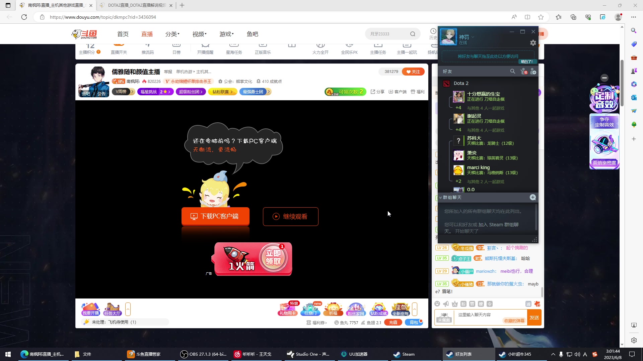Open 全新座驾 icon
643x361 pixels.
pos(401,309)
